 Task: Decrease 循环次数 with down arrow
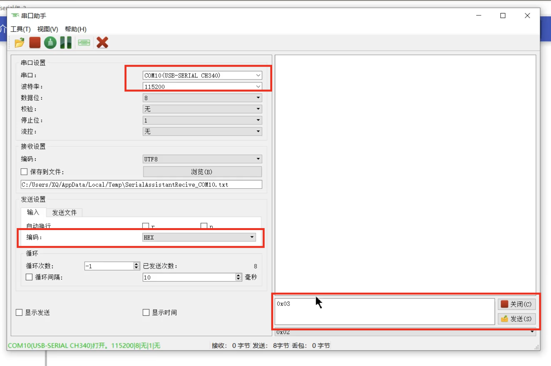pos(137,268)
